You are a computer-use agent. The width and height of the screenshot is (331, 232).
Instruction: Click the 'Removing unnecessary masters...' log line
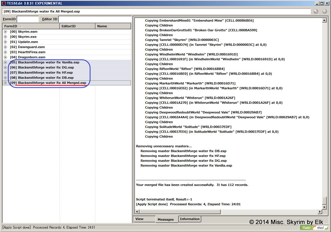tap(164, 146)
